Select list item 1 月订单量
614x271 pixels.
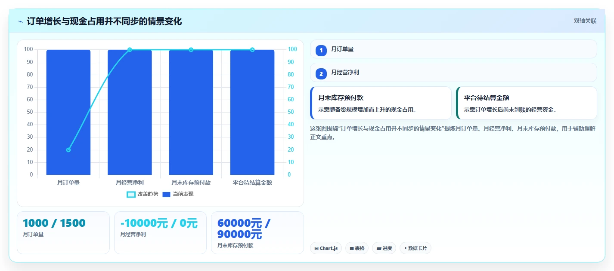[453, 49]
